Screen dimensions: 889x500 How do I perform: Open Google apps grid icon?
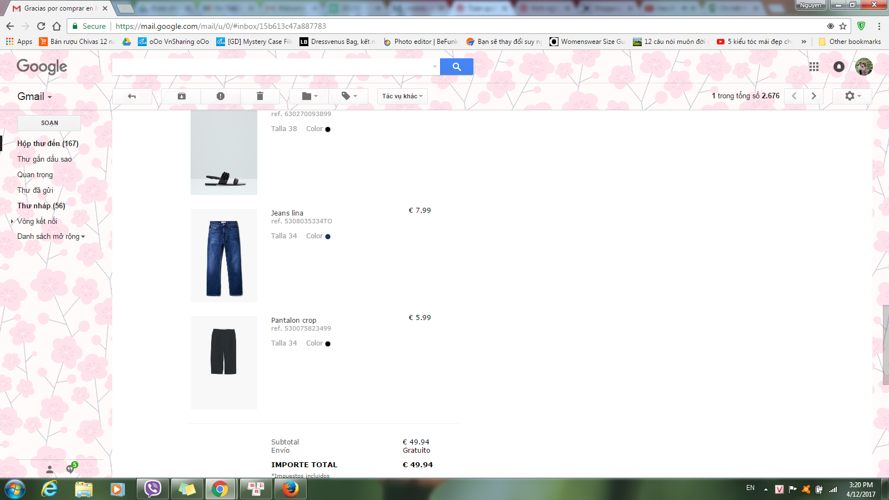814,67
